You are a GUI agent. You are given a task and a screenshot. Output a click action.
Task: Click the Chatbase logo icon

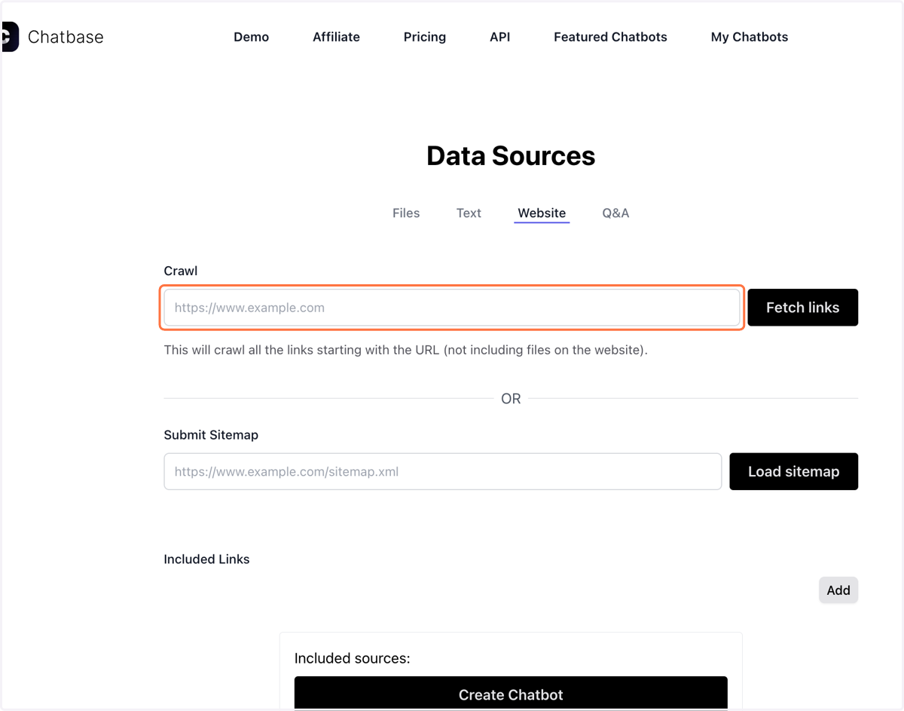[10, 37]
